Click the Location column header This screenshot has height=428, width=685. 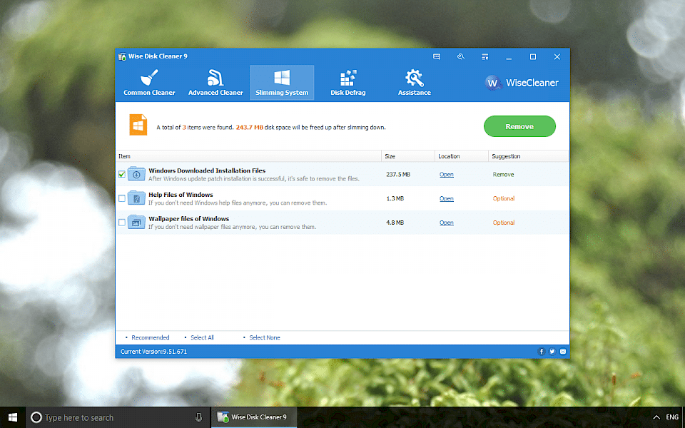462,156
